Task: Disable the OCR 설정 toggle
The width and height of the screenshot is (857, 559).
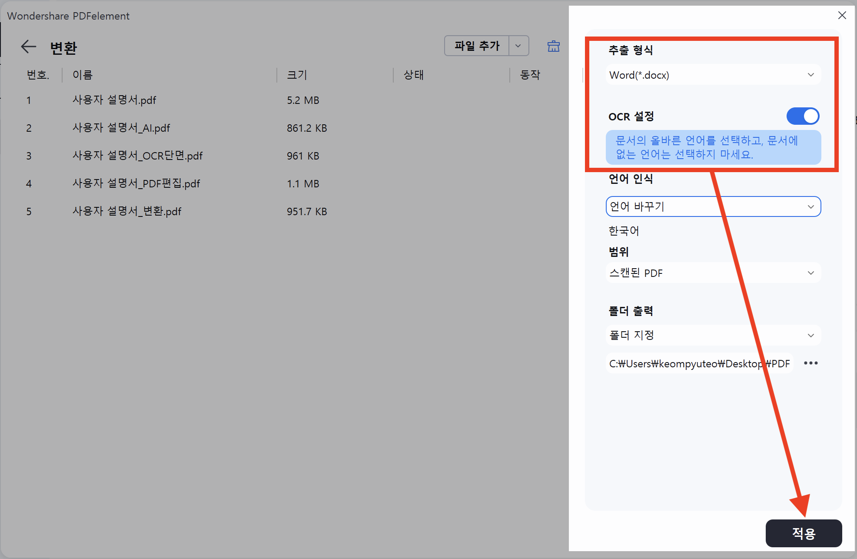Action: pos(802,116)
